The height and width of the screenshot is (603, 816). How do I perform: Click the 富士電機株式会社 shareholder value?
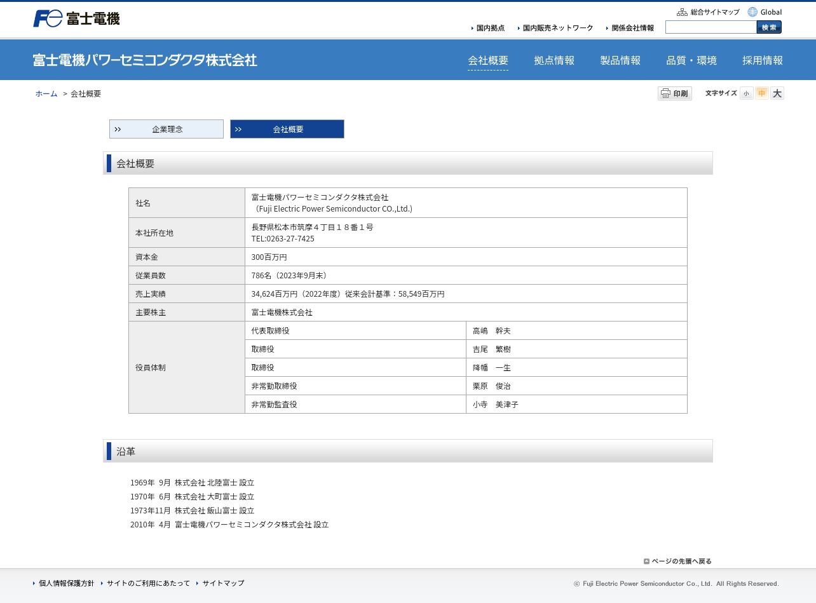coord(282,313)
